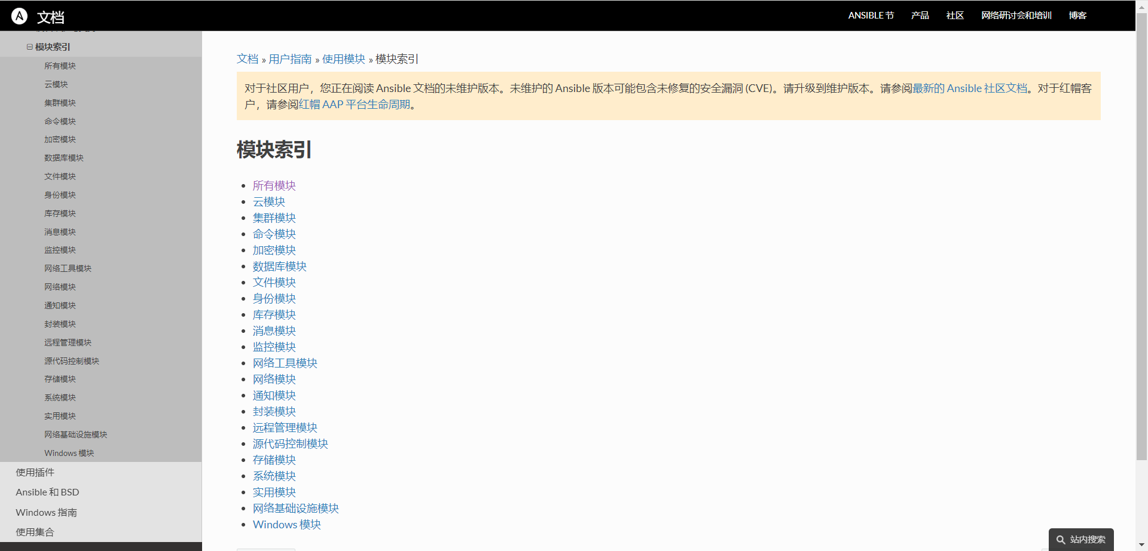Open 网络研讨会和培训 in top navigation
The height and width of the screenshot is (551, 1148).
[x=1016, y=16]
